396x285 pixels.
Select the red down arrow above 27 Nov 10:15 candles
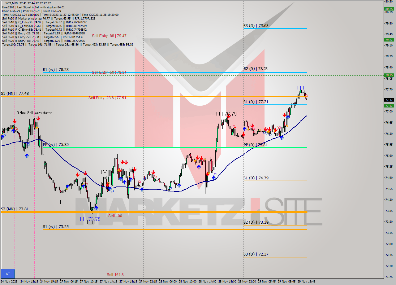(85, 173)
